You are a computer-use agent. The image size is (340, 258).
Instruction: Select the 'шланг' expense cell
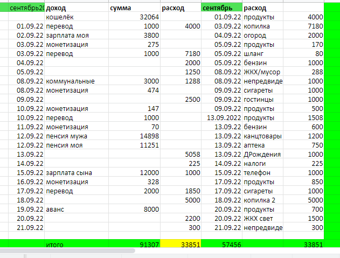tap(262, 53)
